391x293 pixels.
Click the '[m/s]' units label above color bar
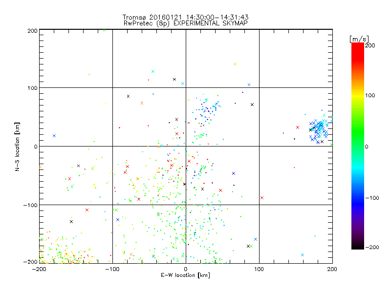tap(359, 39)
